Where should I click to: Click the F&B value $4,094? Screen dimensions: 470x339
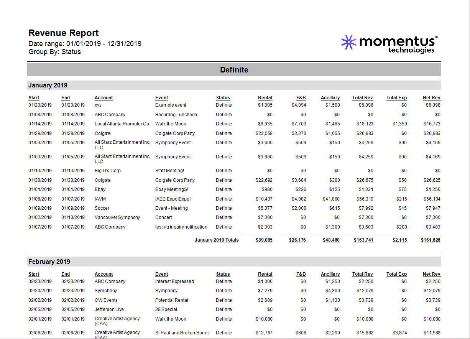(299, 105)
